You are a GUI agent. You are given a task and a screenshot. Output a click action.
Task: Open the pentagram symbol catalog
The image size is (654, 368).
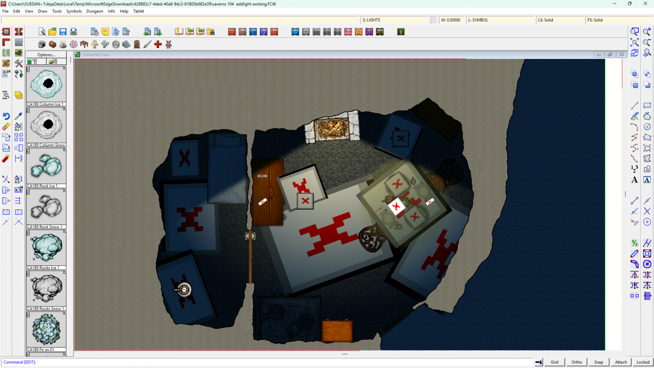click(x=74, y=45)
